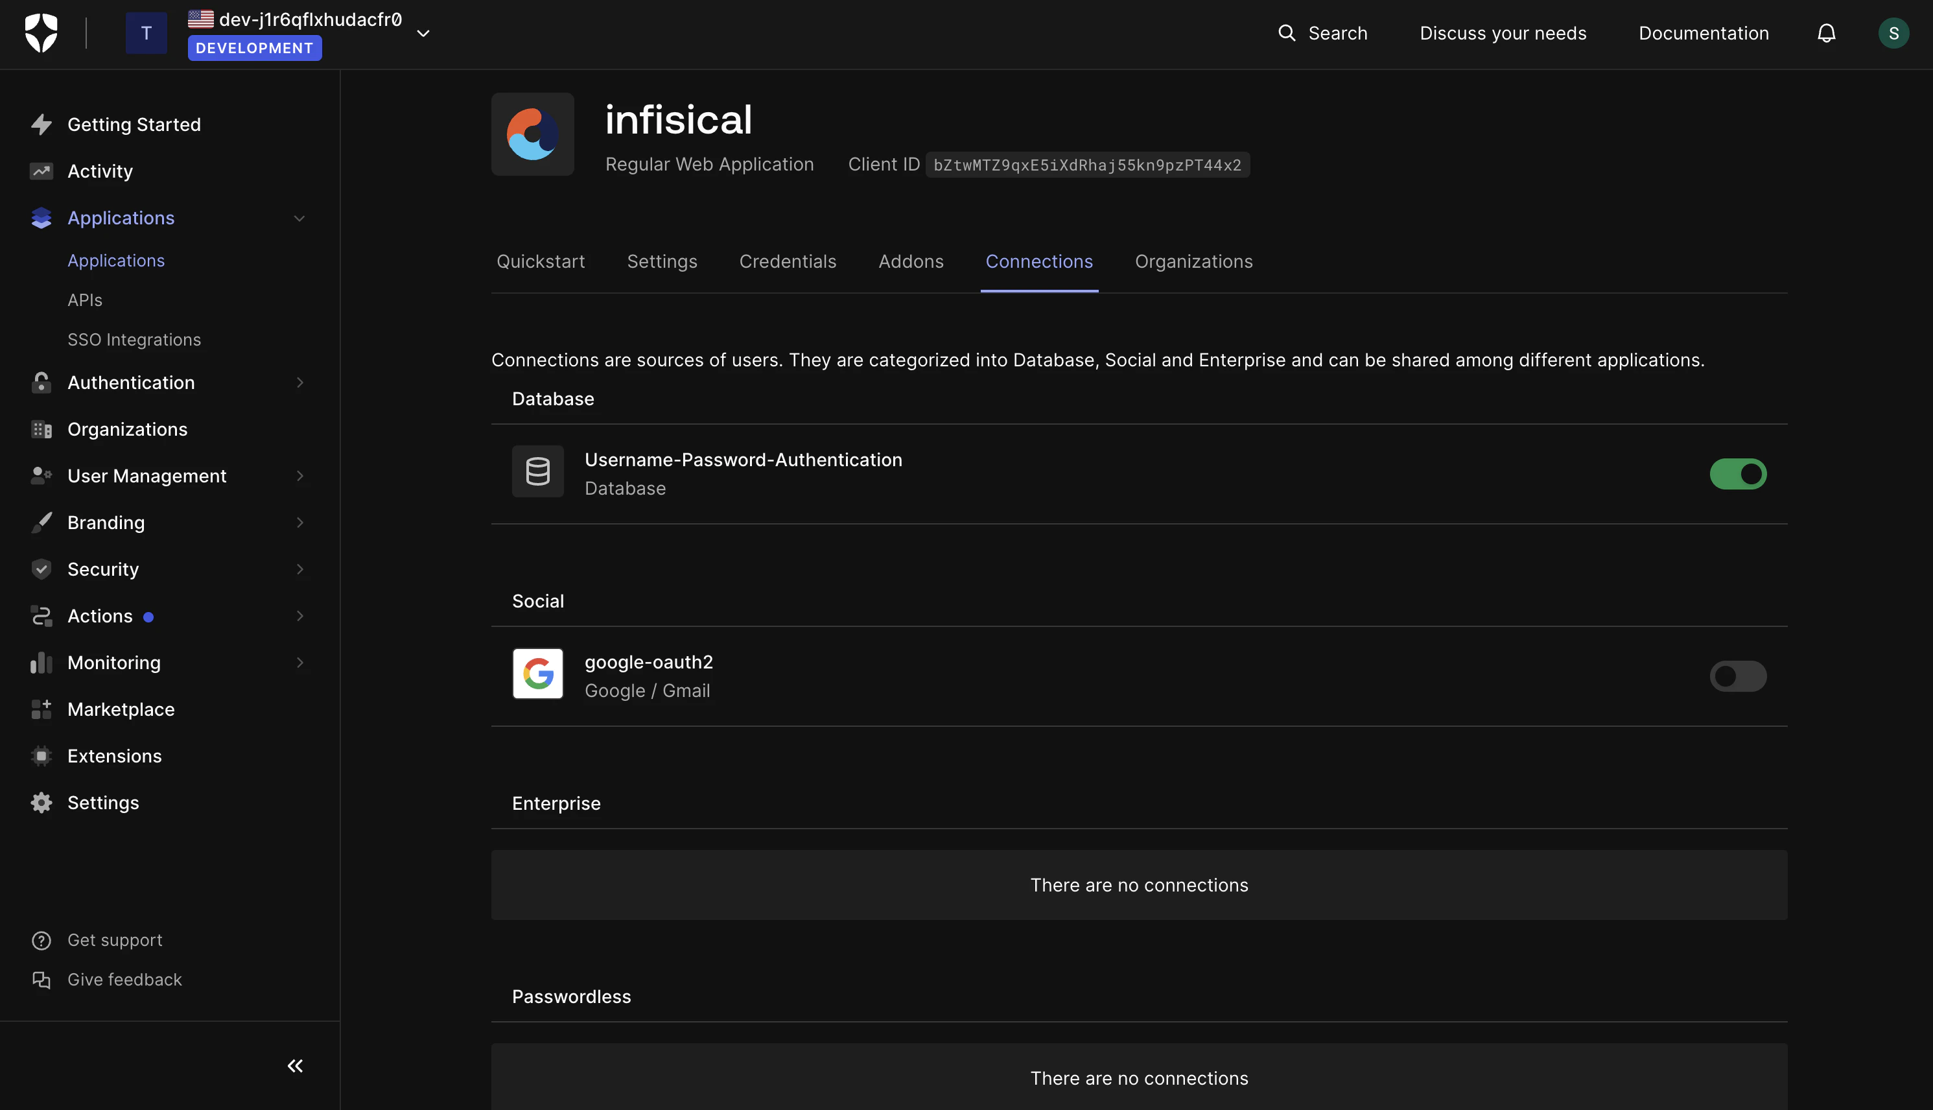The width and height of the screenshot is (1933, 1110).
Task: Switch to the Quickstart tab
Action: 541,261
